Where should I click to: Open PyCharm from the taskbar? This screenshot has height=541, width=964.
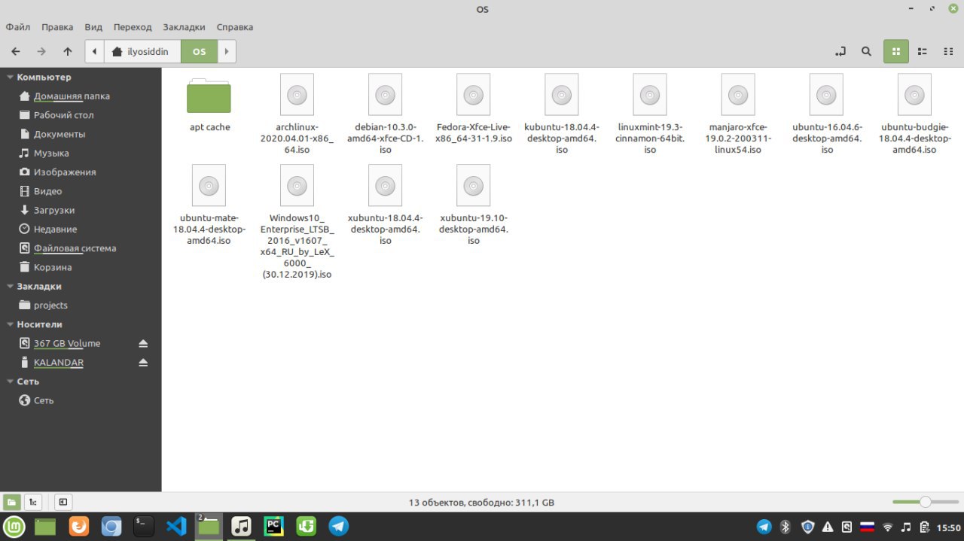pos(273,526)
